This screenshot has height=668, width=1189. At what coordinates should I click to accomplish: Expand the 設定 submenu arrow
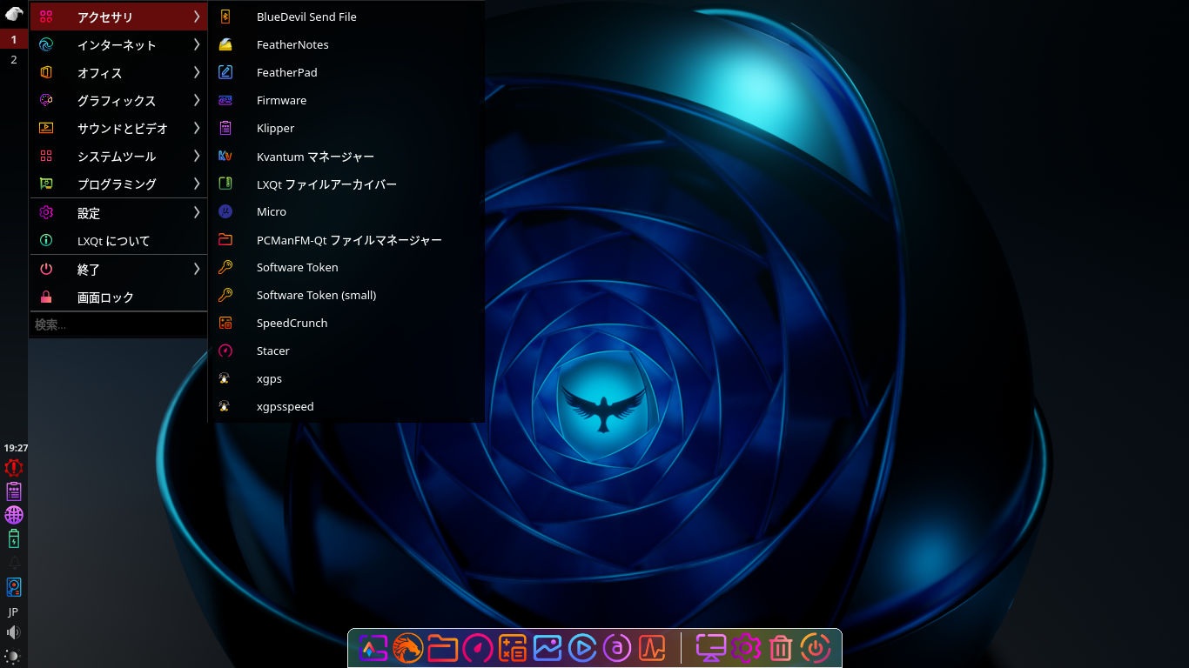[197, 212]
